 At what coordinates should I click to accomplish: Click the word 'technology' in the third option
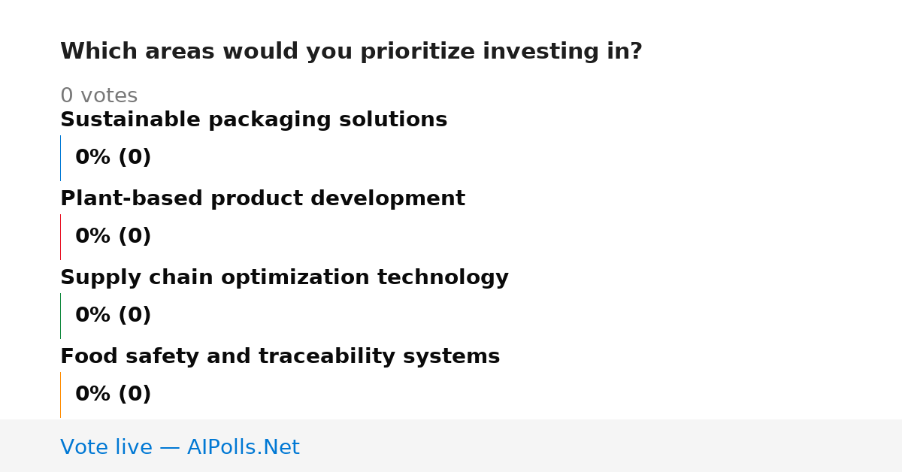coord(443,278)
